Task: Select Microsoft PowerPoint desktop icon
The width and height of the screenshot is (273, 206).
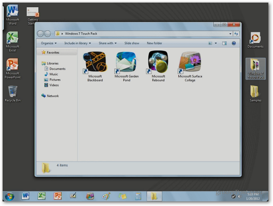Action: point(12,69)
